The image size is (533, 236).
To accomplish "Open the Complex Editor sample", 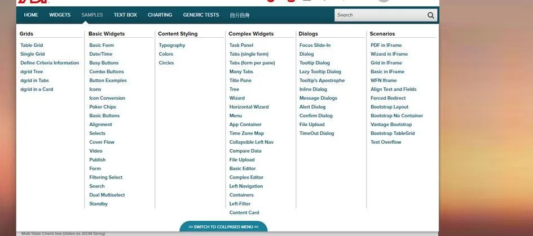I will pos(246,177).
